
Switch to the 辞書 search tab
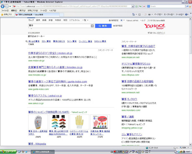click(51, 20)
